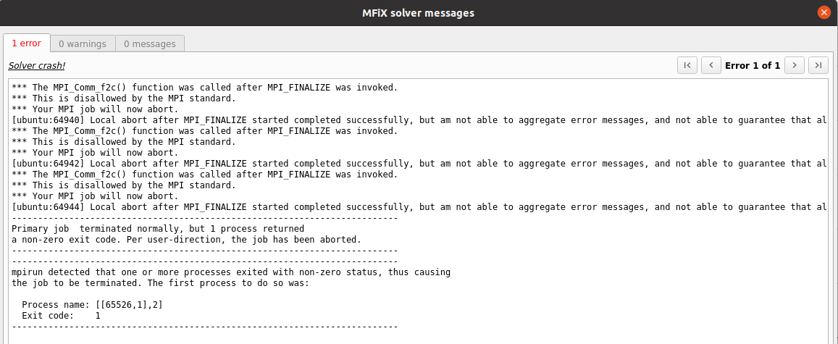The width and height of the screenshot is (838, 344).
Task: Select the 0 messages tab
Action: click(150, 43)
